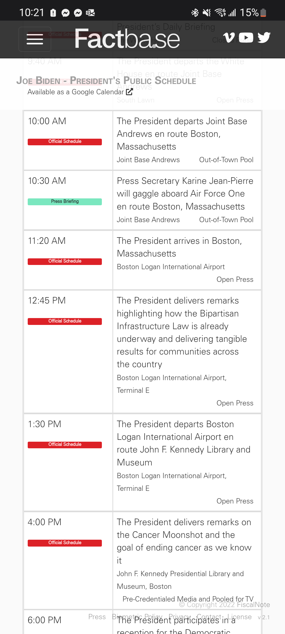Open Available as a Google Calendar link
The height and width of the screenshot is (634, 285).
75,92
